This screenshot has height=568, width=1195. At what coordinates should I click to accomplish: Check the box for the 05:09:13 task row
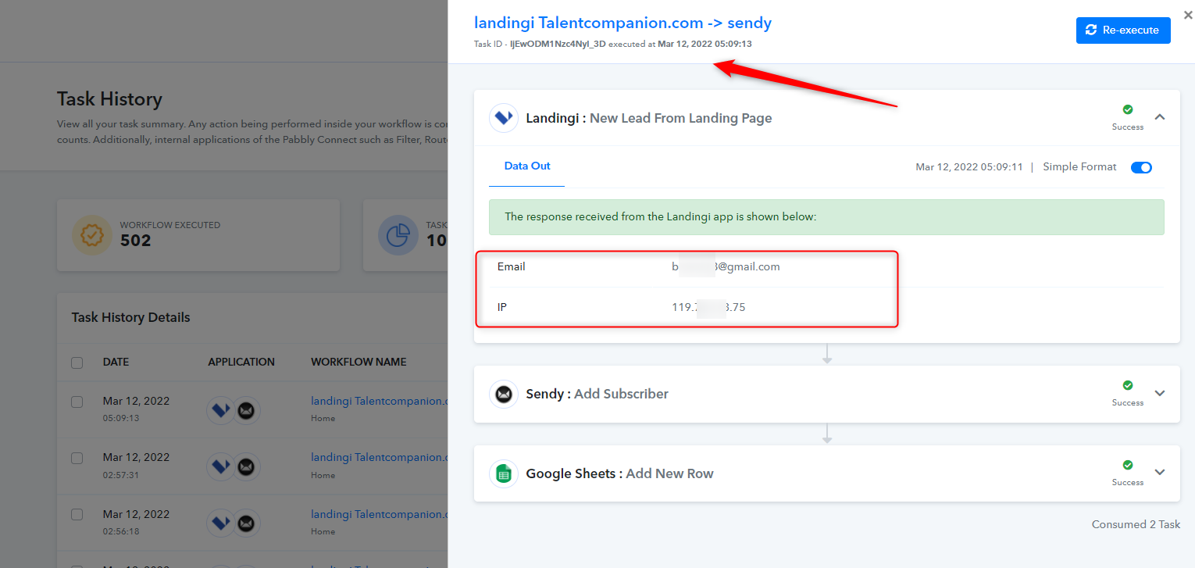77,402
